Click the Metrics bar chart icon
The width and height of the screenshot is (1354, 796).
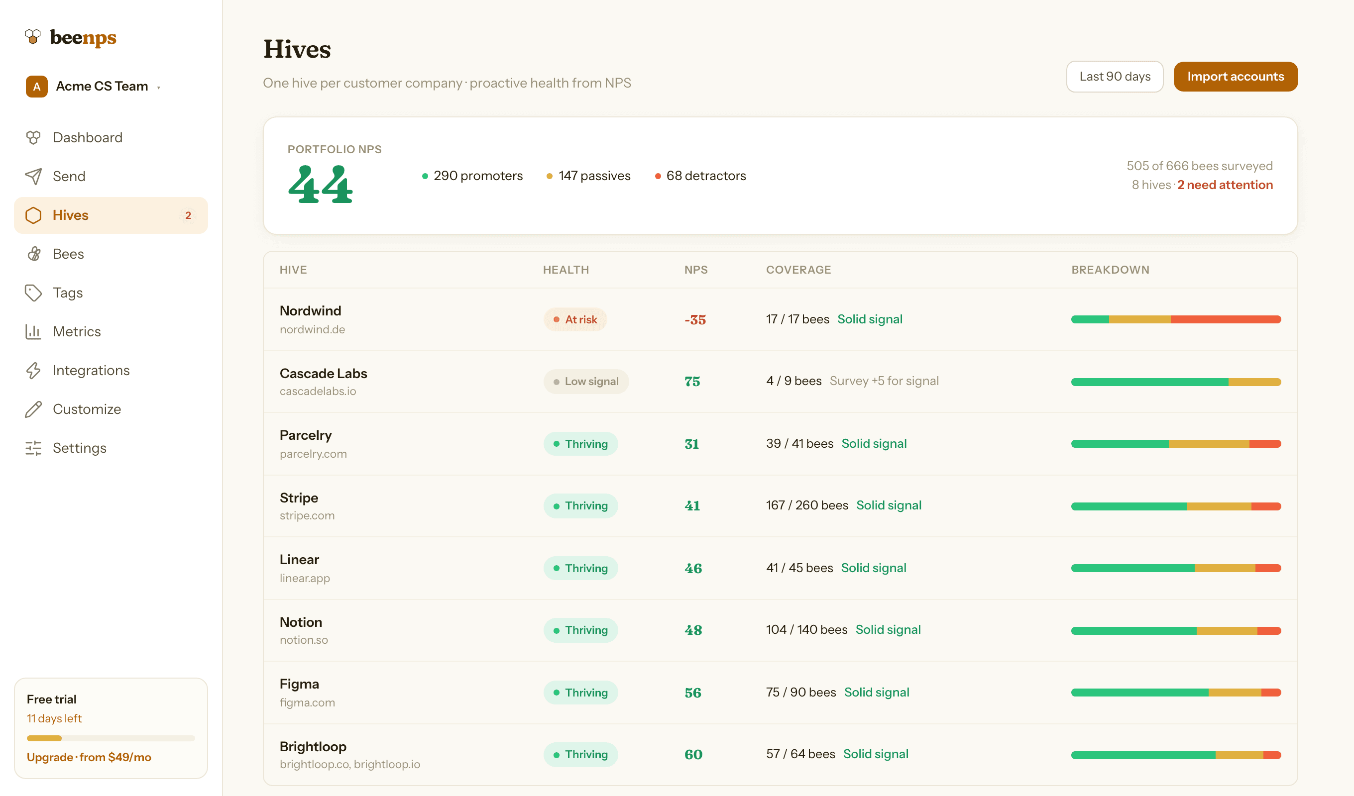click(33, 331)
